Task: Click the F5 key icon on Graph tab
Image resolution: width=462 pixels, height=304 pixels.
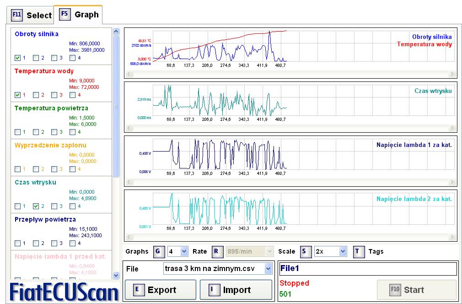Action: 65,14
